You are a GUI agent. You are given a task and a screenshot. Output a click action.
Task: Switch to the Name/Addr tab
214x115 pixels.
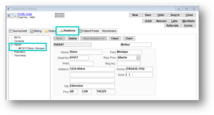tap(18, 31)
